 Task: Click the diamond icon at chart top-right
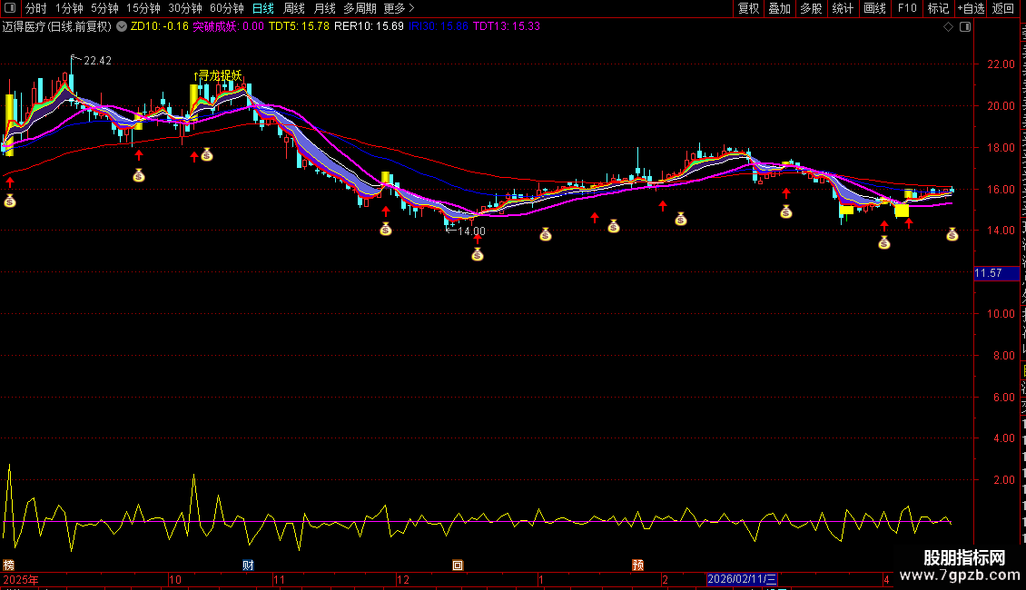coord(949,27)
